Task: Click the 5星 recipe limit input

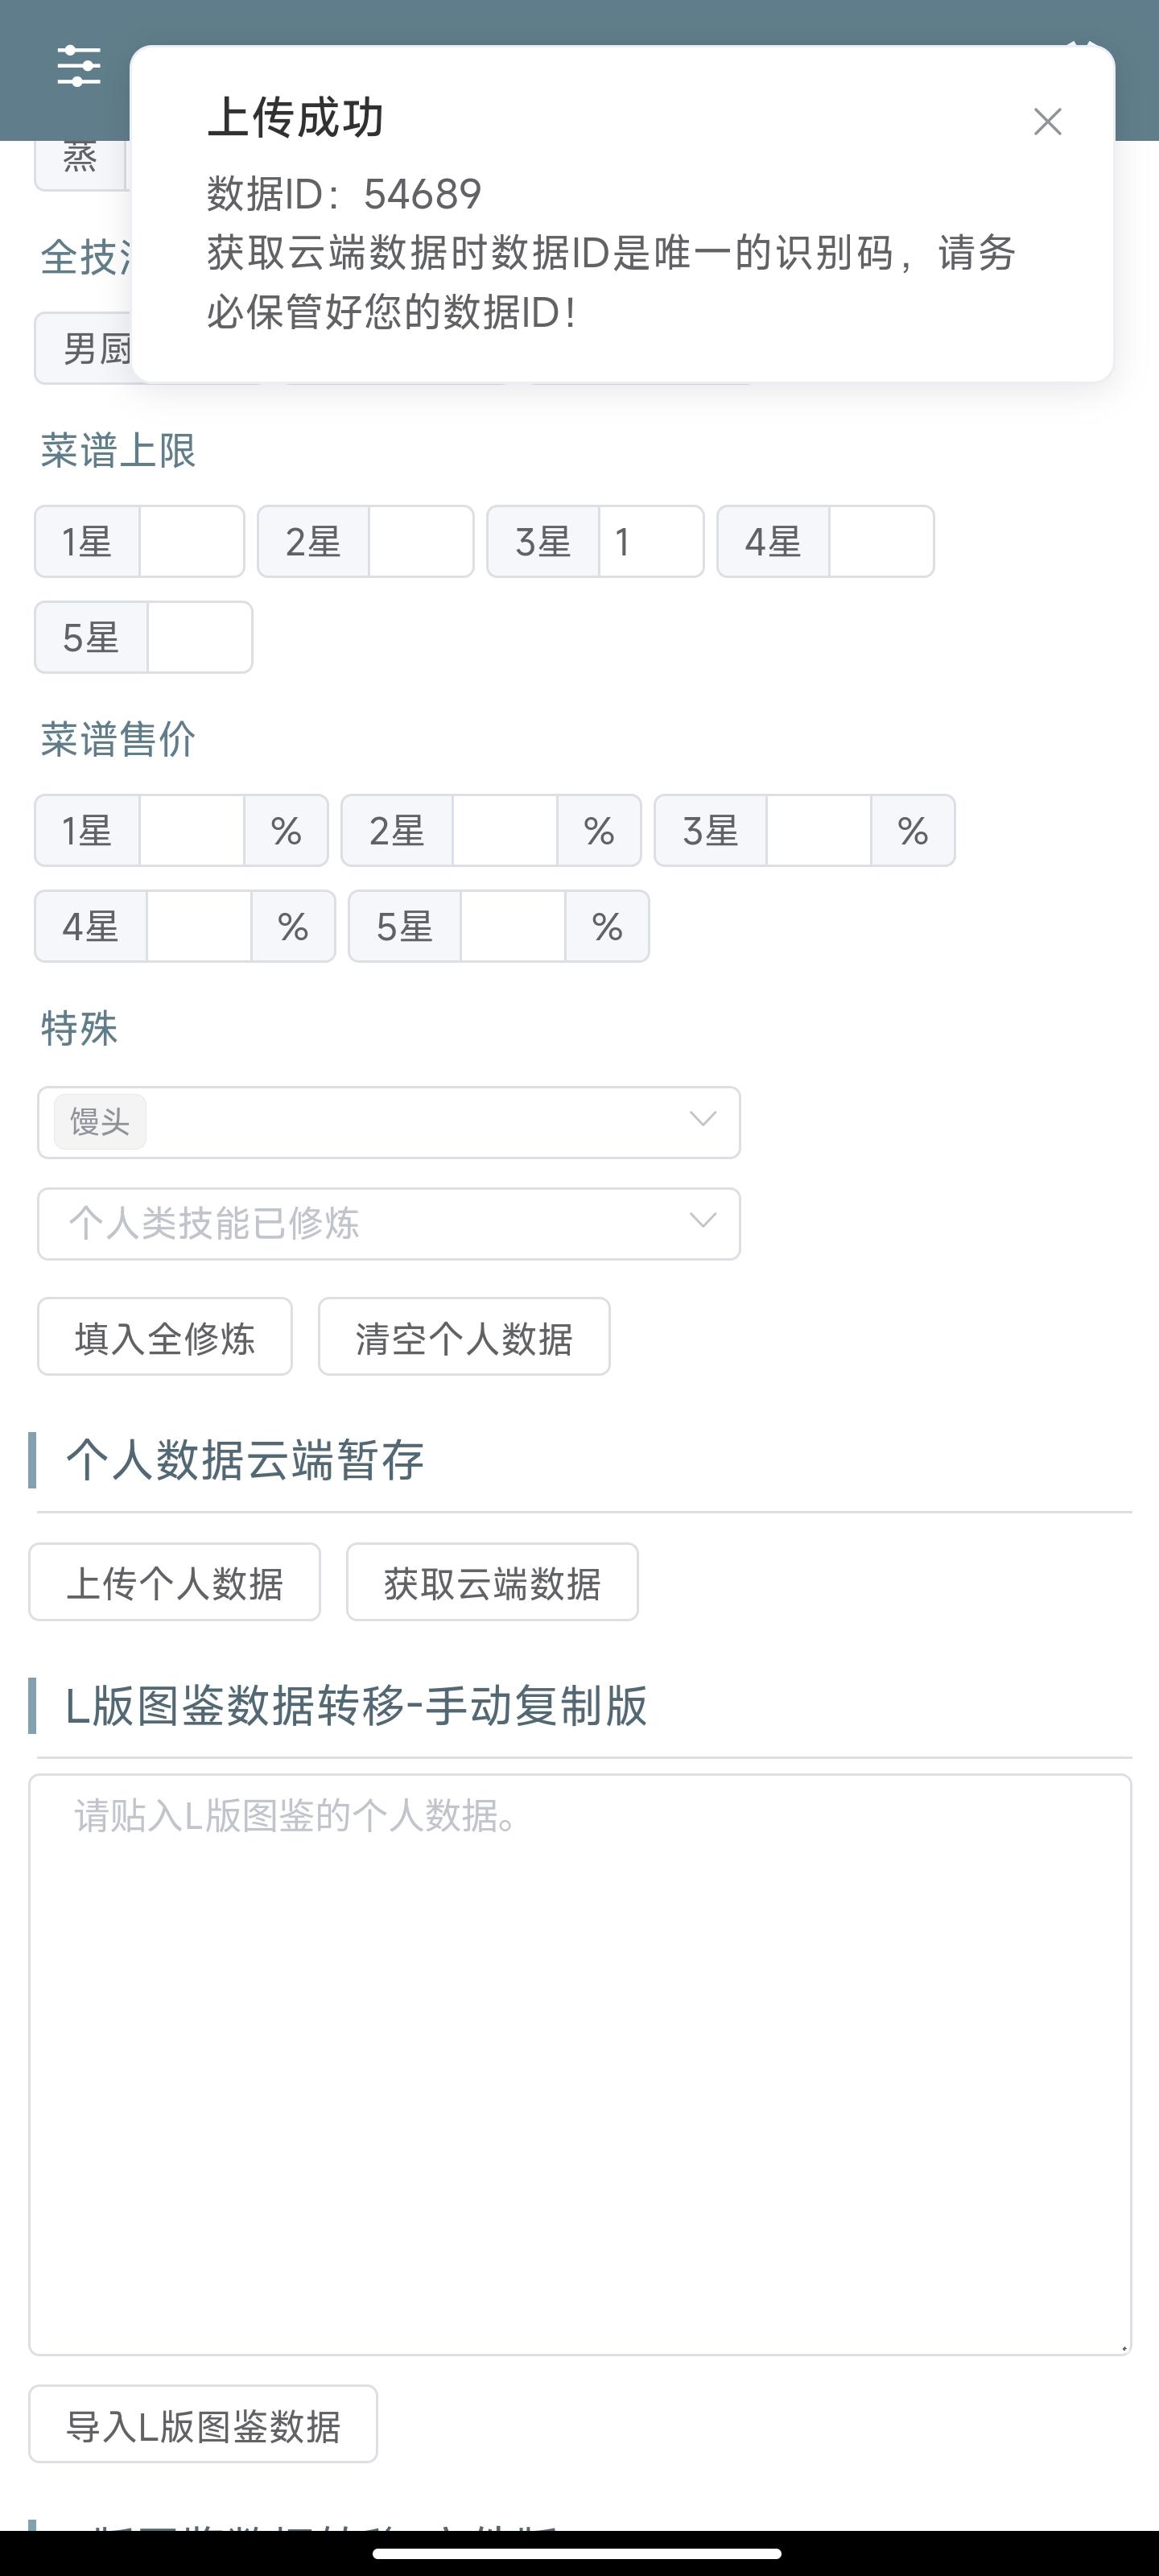Action: (198, 638)
